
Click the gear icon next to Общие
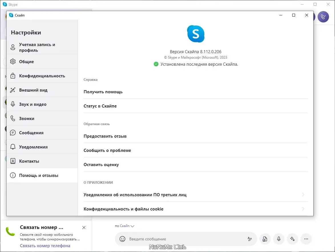[x=13, y=61]
